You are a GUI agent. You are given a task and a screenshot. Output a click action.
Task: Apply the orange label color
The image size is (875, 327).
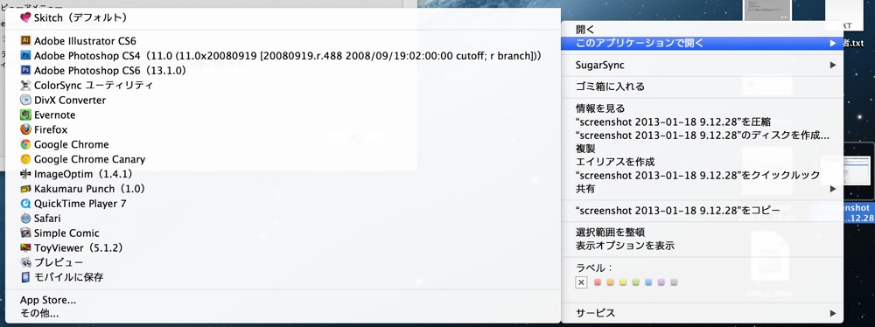click(611, 282)
